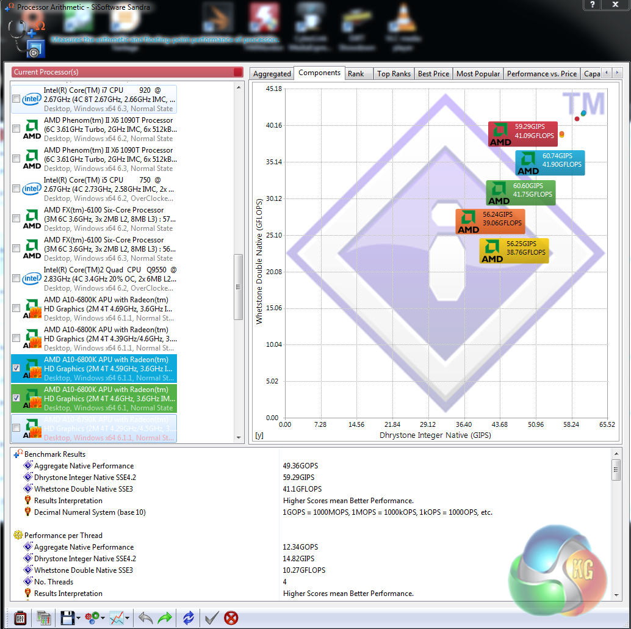
Task: Click the colored gears engine icon
Action: click(x=93, y=618)
